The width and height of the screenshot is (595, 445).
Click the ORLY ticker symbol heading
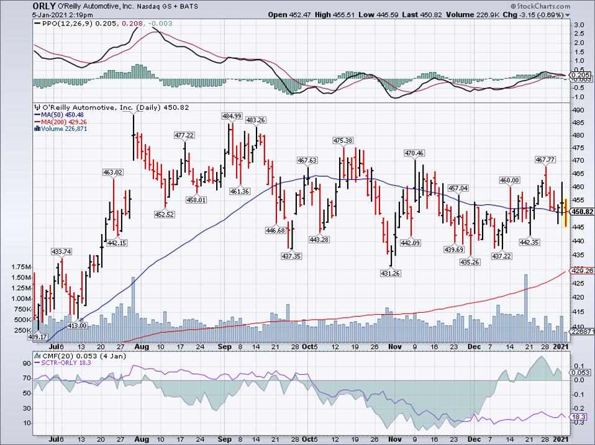click(44, 6)
